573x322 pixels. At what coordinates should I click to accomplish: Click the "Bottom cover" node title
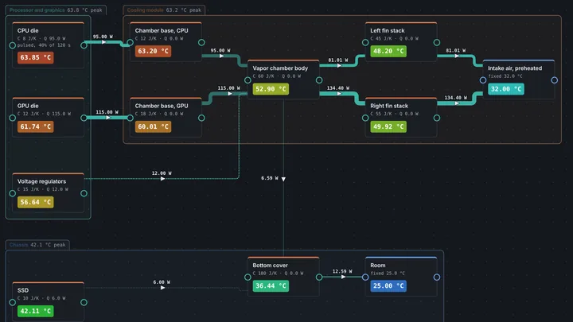pos(270,266)
